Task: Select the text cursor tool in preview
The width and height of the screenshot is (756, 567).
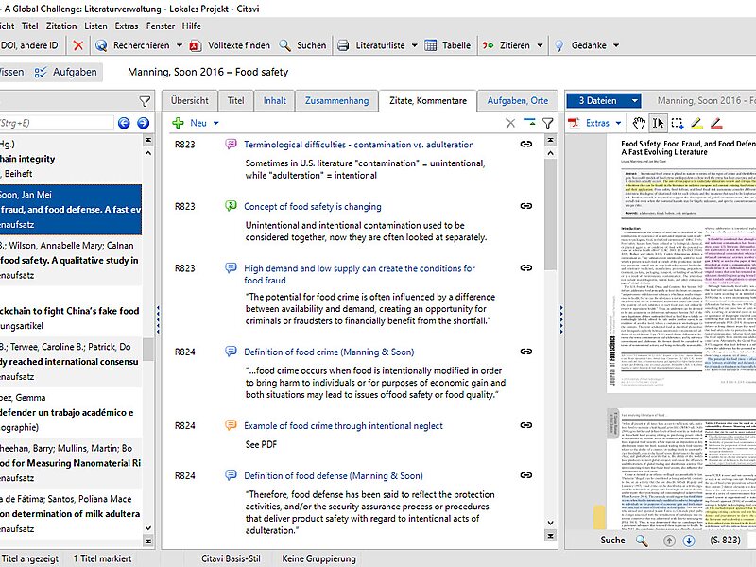Action: (x=658, y=123)
